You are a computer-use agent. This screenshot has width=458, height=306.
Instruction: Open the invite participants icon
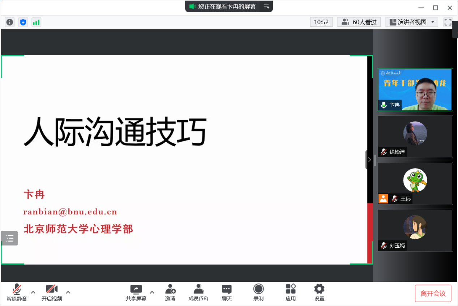coord(170,293)
